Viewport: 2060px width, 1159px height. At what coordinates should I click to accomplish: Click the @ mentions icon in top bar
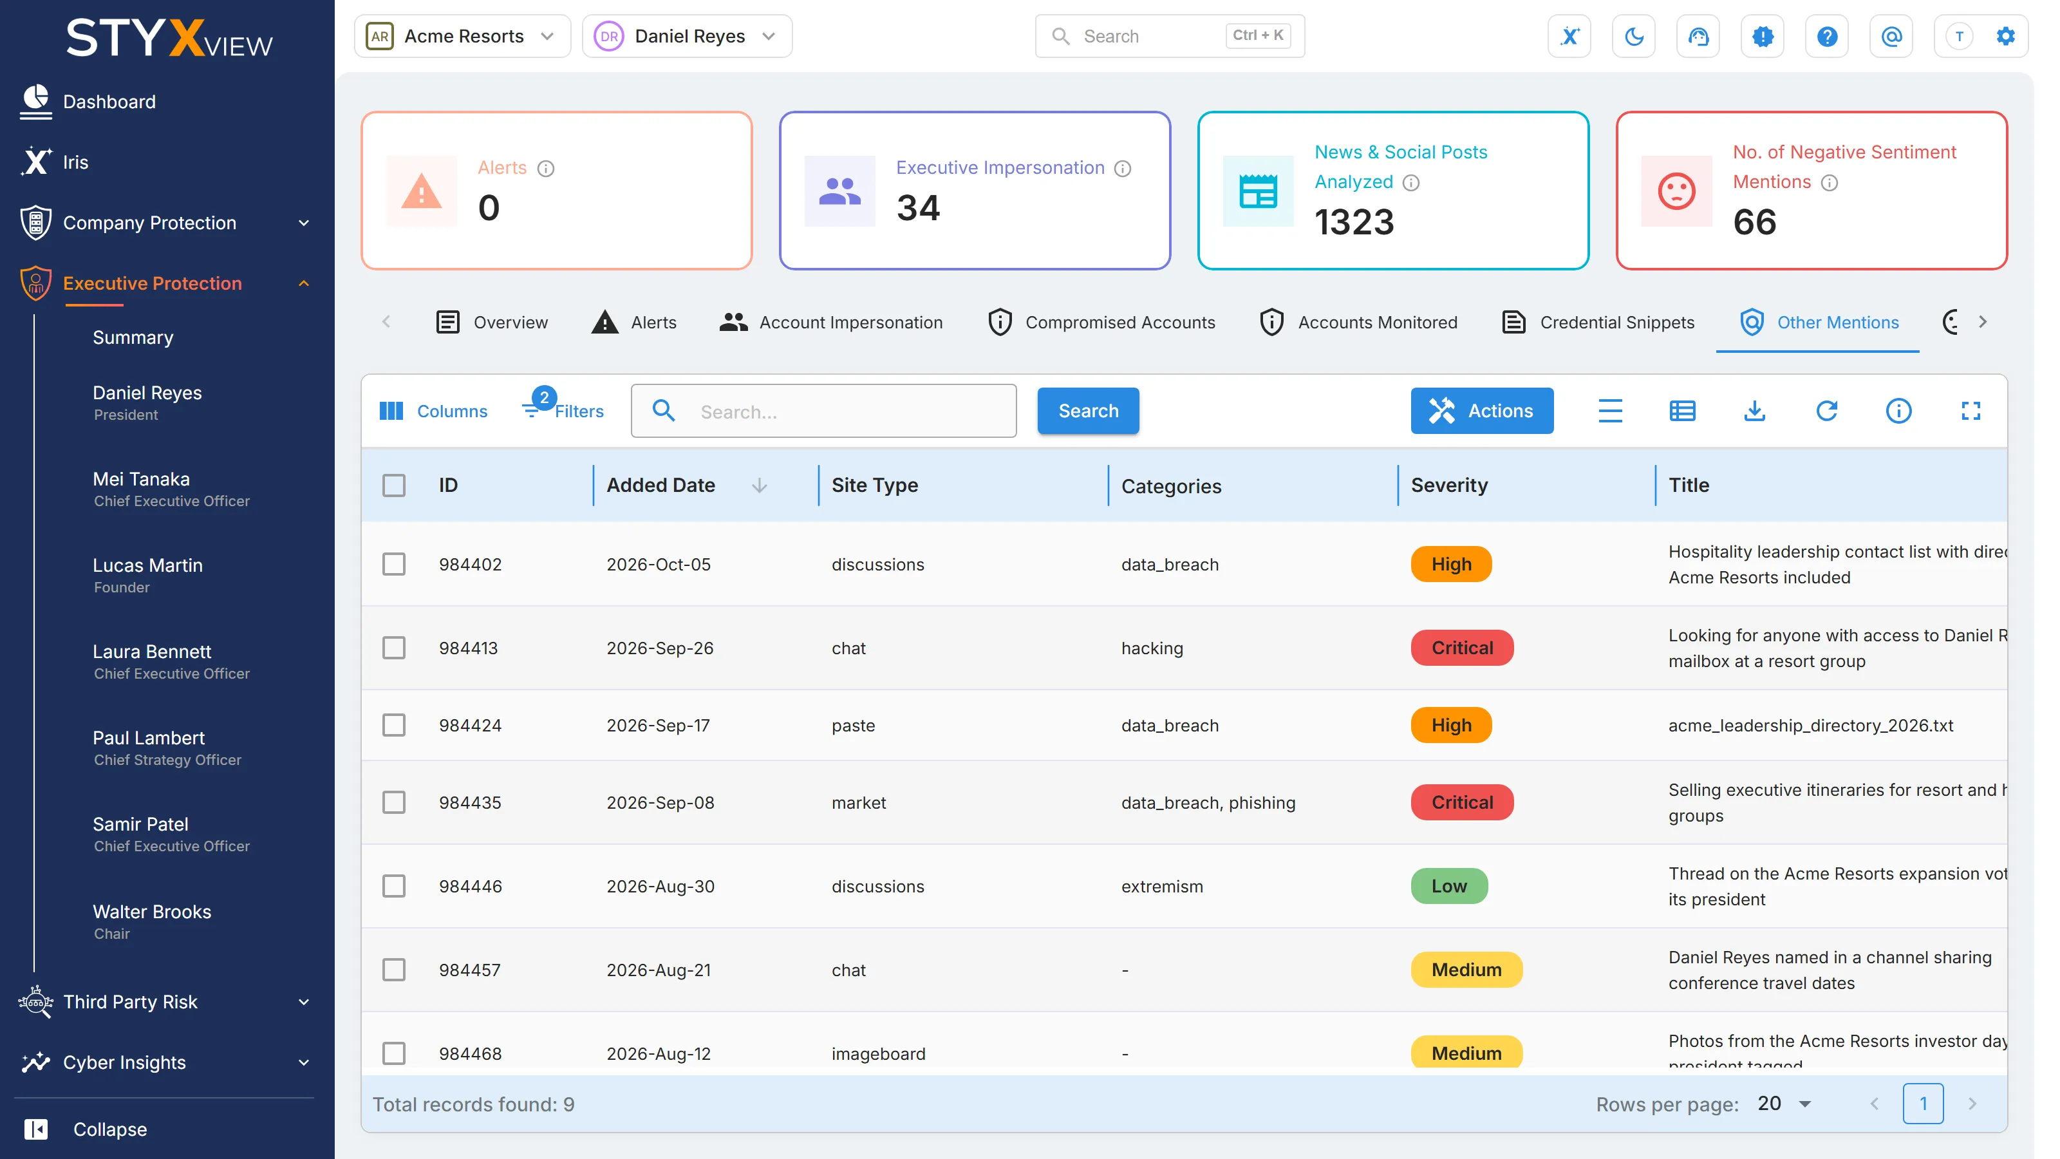[1891, 36]
